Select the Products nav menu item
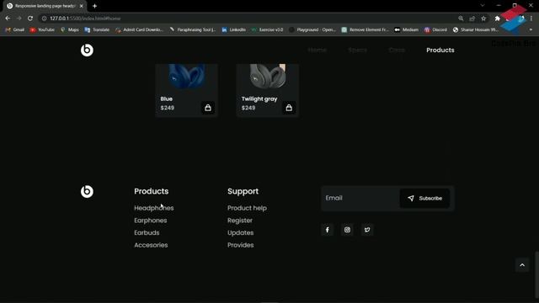539x303 pixels. pyautogui.click(x=440, y=50)
